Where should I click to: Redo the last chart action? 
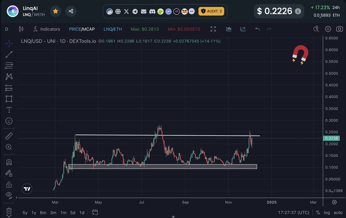(269, 29)
